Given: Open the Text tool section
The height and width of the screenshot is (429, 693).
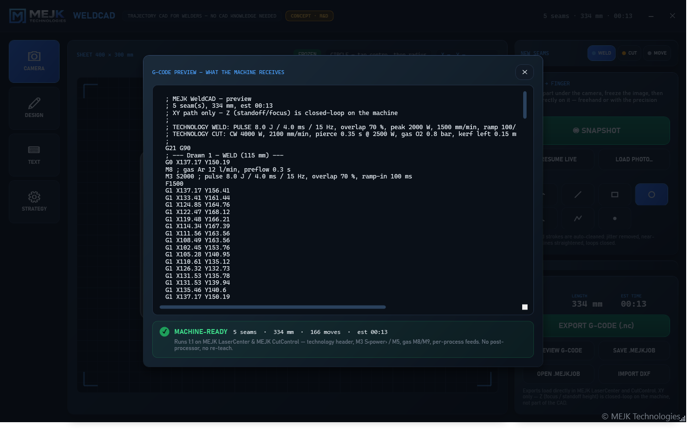Looking at the screenshot, I should tap(34, 155).
